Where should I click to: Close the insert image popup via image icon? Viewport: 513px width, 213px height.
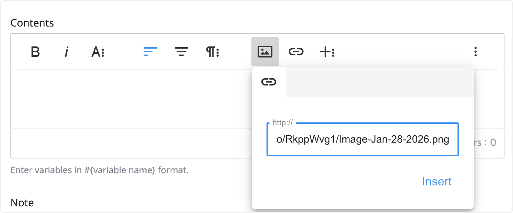tap(265, 52)
